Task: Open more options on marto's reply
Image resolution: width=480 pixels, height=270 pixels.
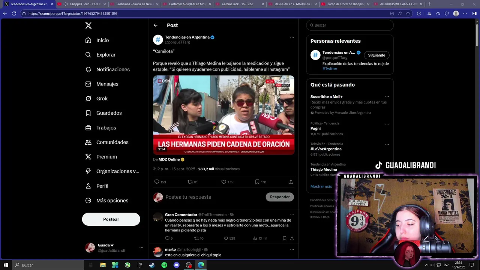Action: 292,249
